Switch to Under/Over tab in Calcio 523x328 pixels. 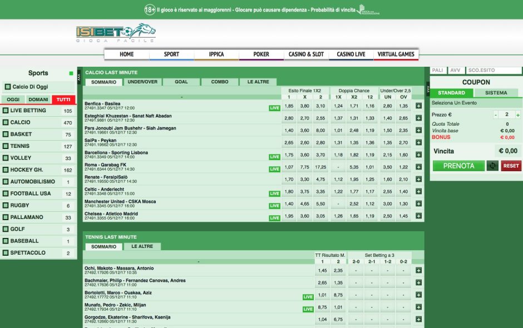pyautogui.click(x=142, y=82)
